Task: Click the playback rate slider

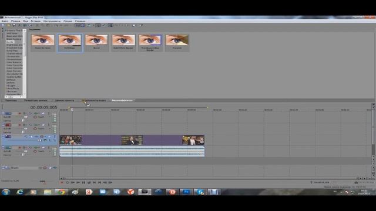Action: 42,182
